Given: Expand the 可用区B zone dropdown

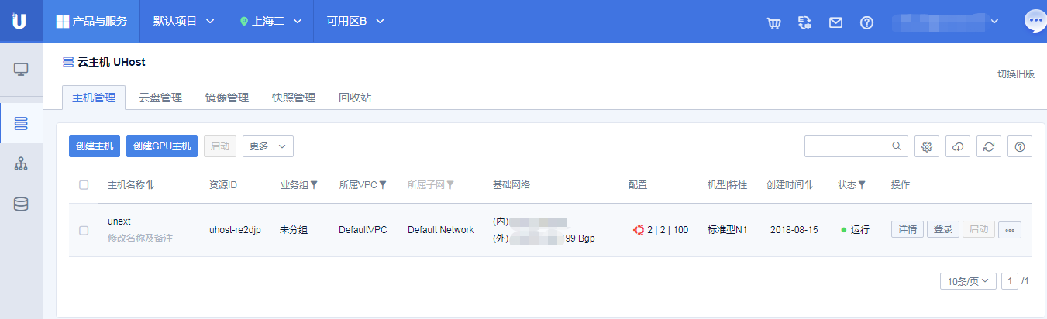Looking at the screenshot, I should (355, 21).
